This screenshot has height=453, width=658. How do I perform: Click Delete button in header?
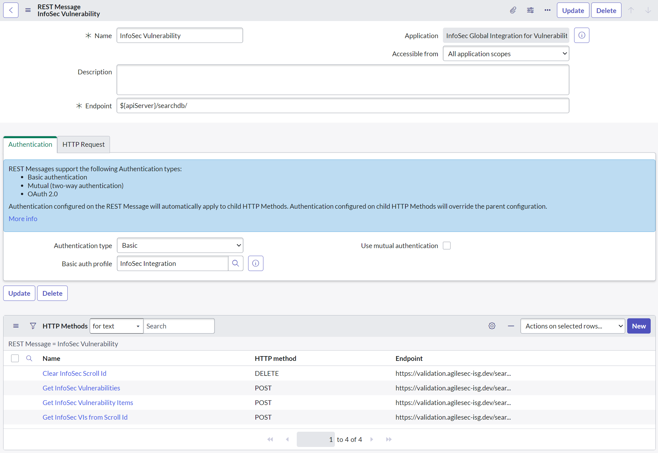click(x=606, y=10)
